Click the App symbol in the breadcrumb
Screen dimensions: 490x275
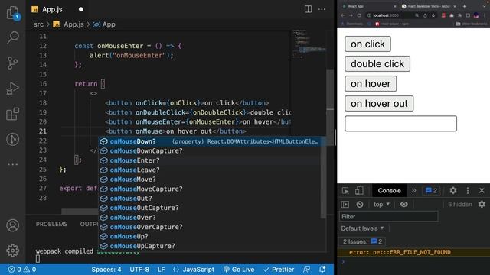point(109,24)
